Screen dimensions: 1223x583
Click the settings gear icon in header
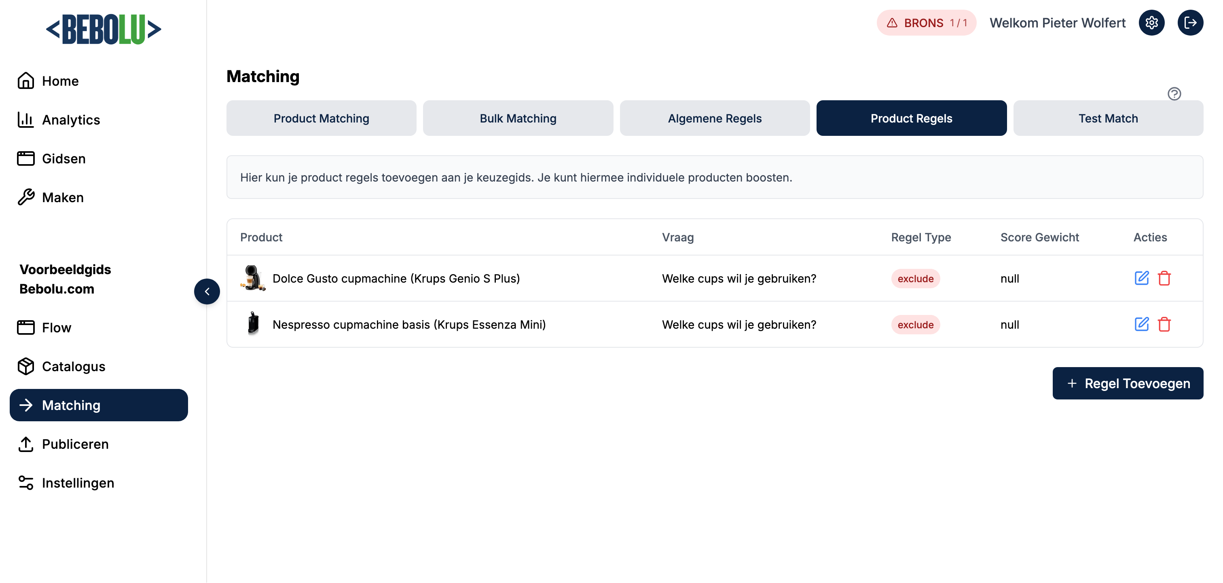[1151, 23]
